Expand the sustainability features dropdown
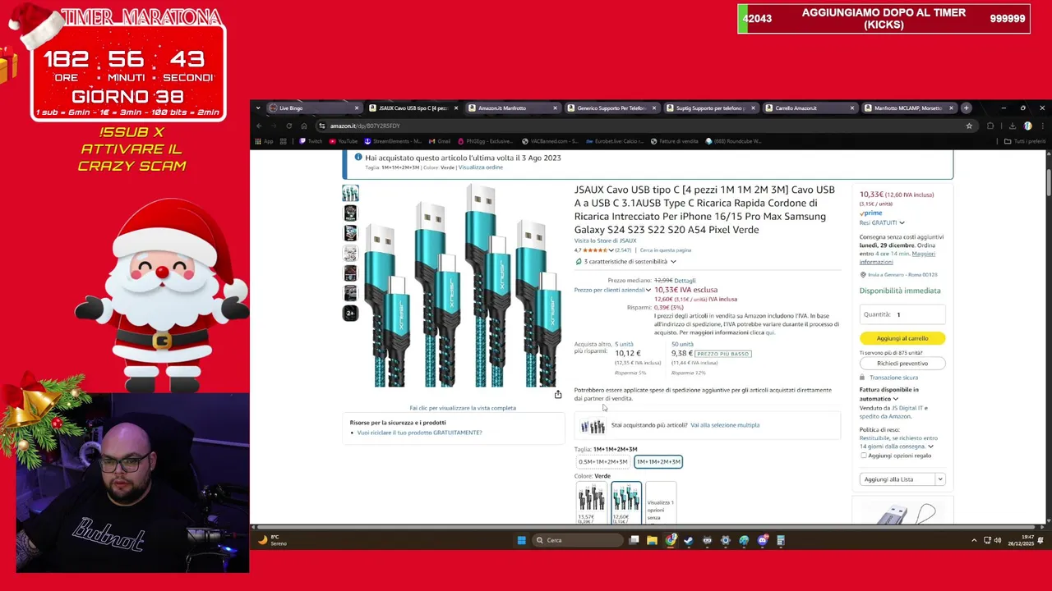The width and height of the screenshot is (1052, 591). click(673, 262)
